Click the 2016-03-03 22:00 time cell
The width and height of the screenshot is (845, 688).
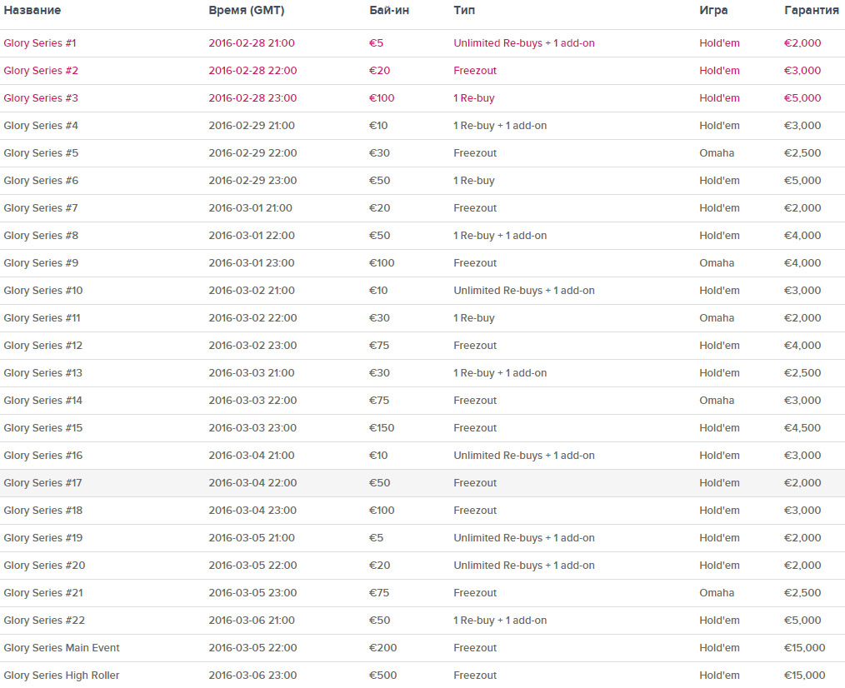point(252,401)
